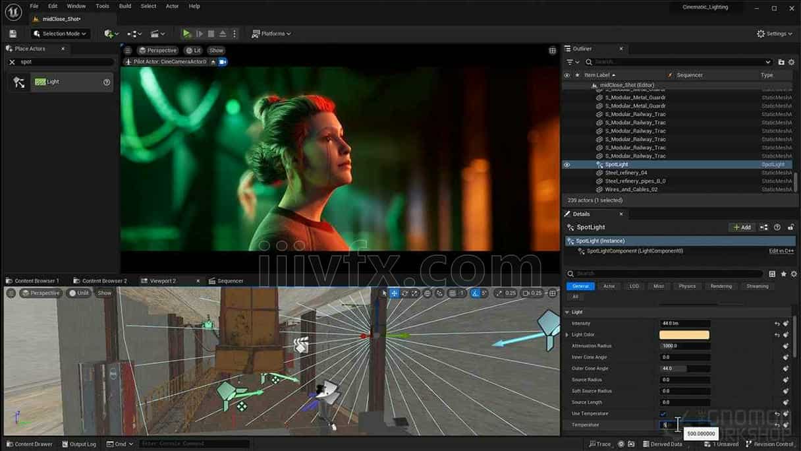Image resolution: width=801 pixels, height=451 pixels.
Task: Reset Intensity to default value arrow
Action: click(777, 324)
